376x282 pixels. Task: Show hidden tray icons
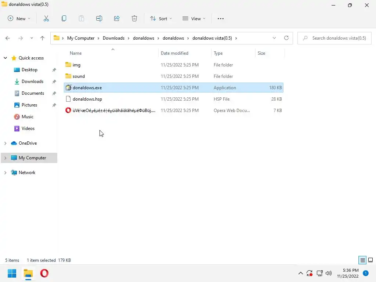click(300, 273)
